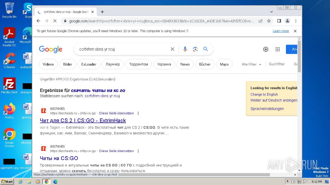Open Acrobat Reader DC desktop icon
This screenshot has height=185, width=330.
(x=9, y=37)
